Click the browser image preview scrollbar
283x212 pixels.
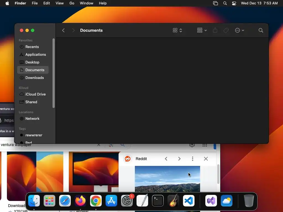218,174
